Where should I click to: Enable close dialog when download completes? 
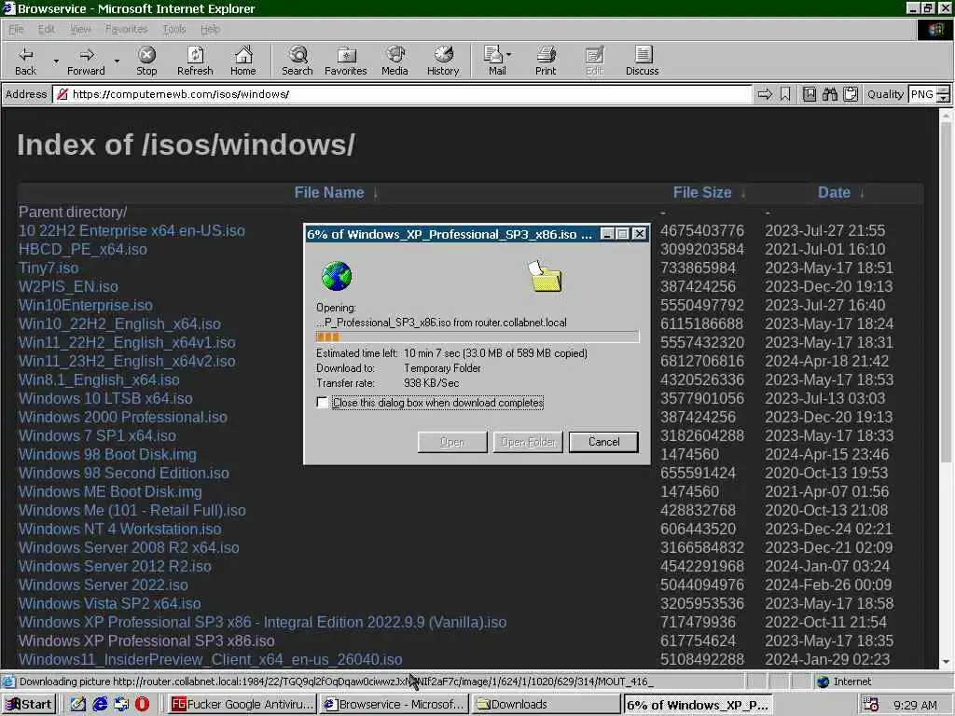click(x=322, y=403)
